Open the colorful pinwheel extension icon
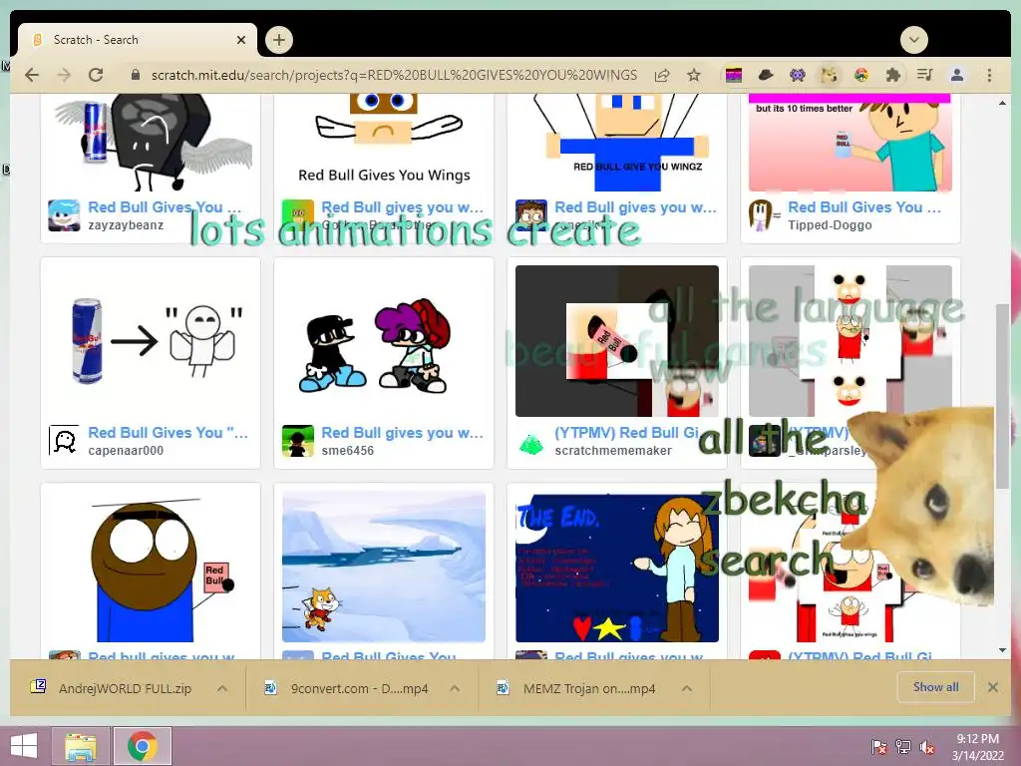This screenshot has height=766, width=1021. tap(860, 75)
